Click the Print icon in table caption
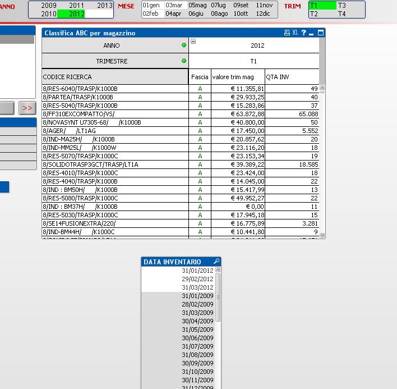The image size is (397, 389). pos(287,33)
